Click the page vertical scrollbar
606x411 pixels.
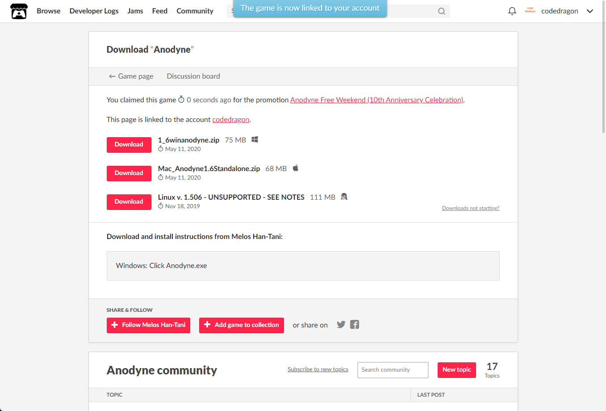point(603,67)
